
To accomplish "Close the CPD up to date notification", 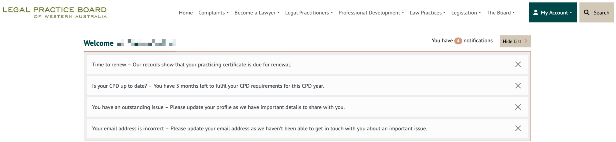I will coord(518,86).
